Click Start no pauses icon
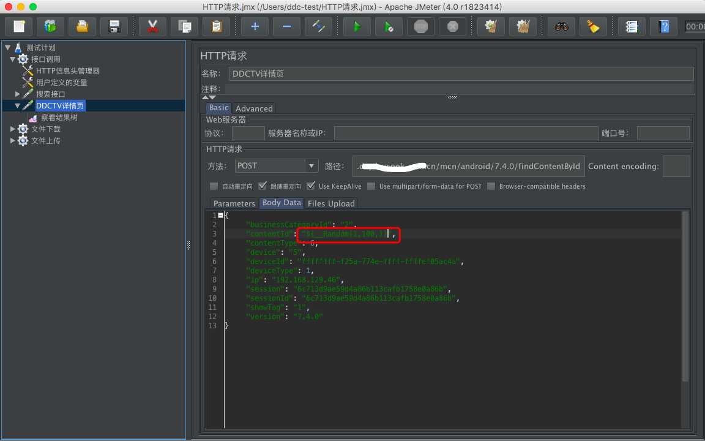This screenshot has width=705, height=441. (x=389, y=26)
